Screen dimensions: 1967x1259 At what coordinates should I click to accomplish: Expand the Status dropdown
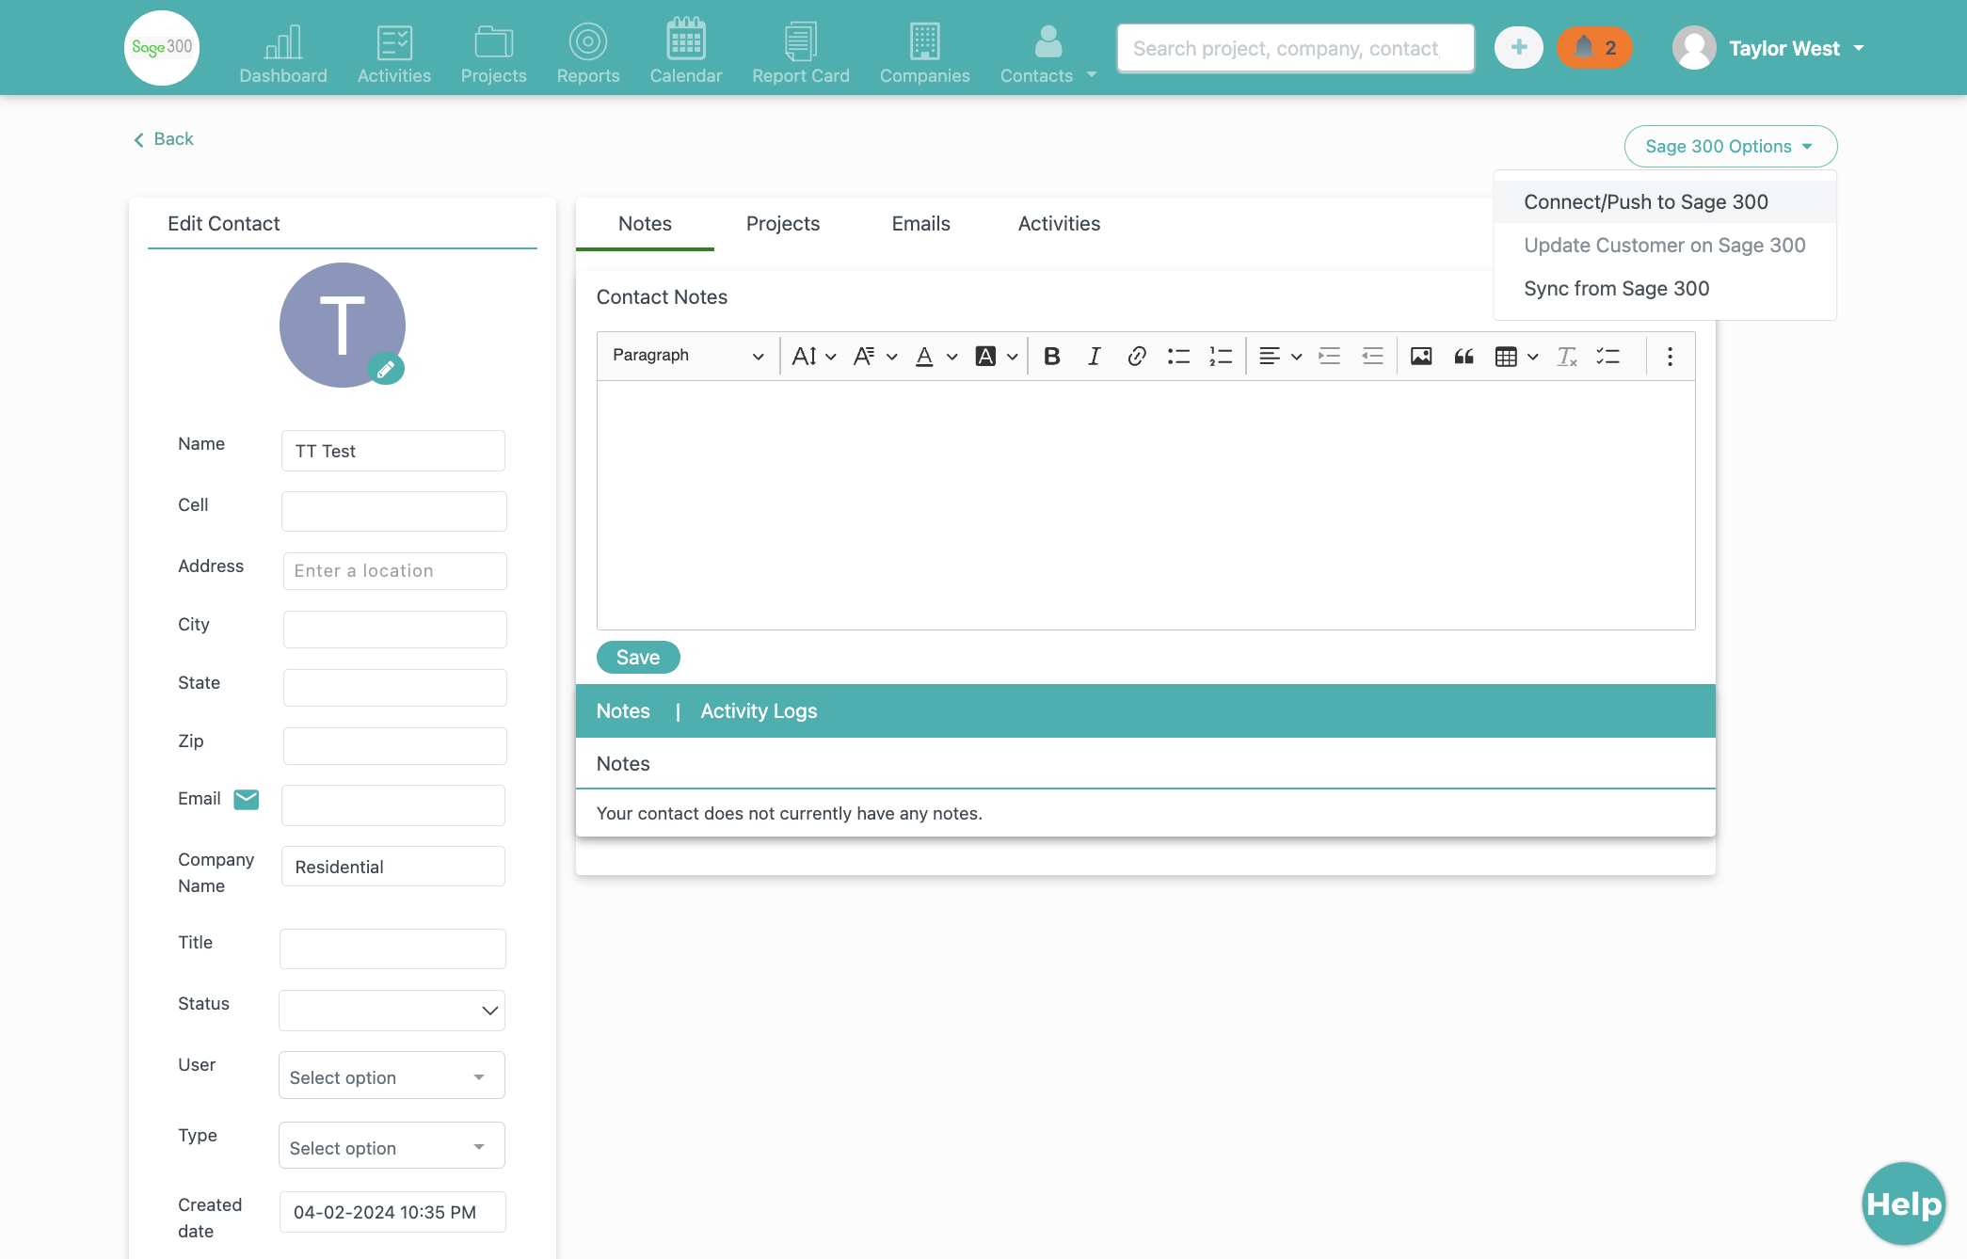(x=392, y=1011)
